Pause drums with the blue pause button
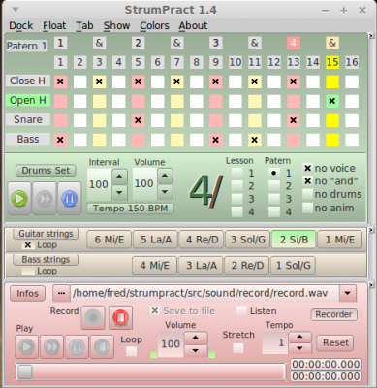Viewport: 377px width, 388px height. (x=69, y=199)
